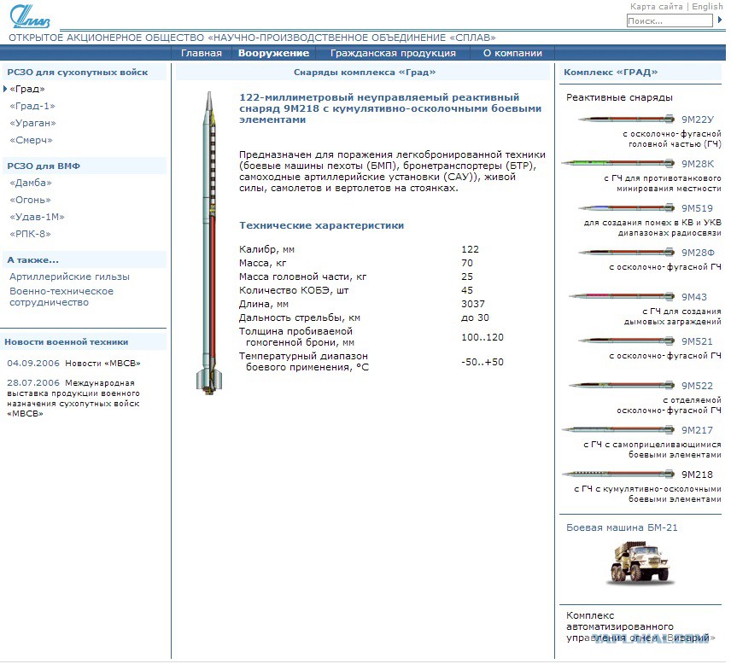Click the armor penetration value 100..120
731x664 pixels.
(x=482, y=337)
